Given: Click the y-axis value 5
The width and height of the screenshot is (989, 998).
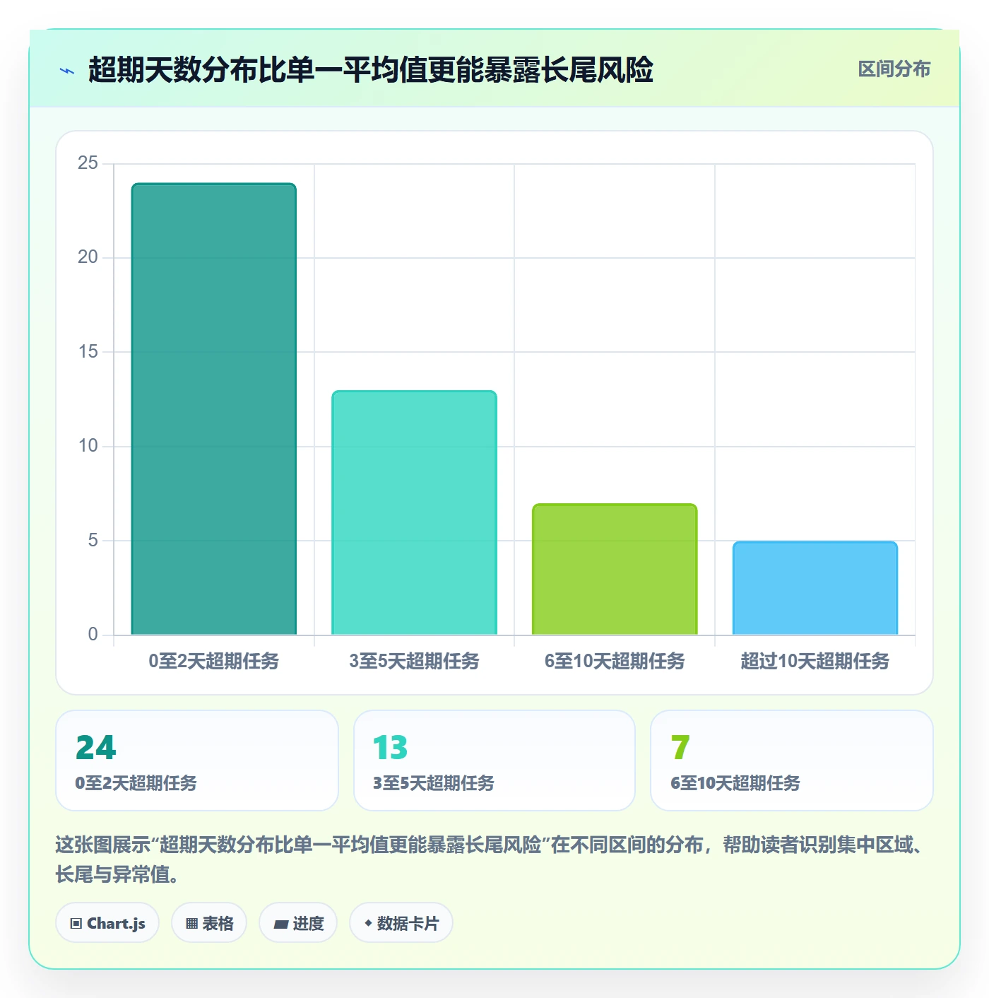Looking at the screenshot, I should pos(93,540).
